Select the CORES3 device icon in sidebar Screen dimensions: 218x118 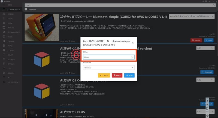(x=4, y=14)
